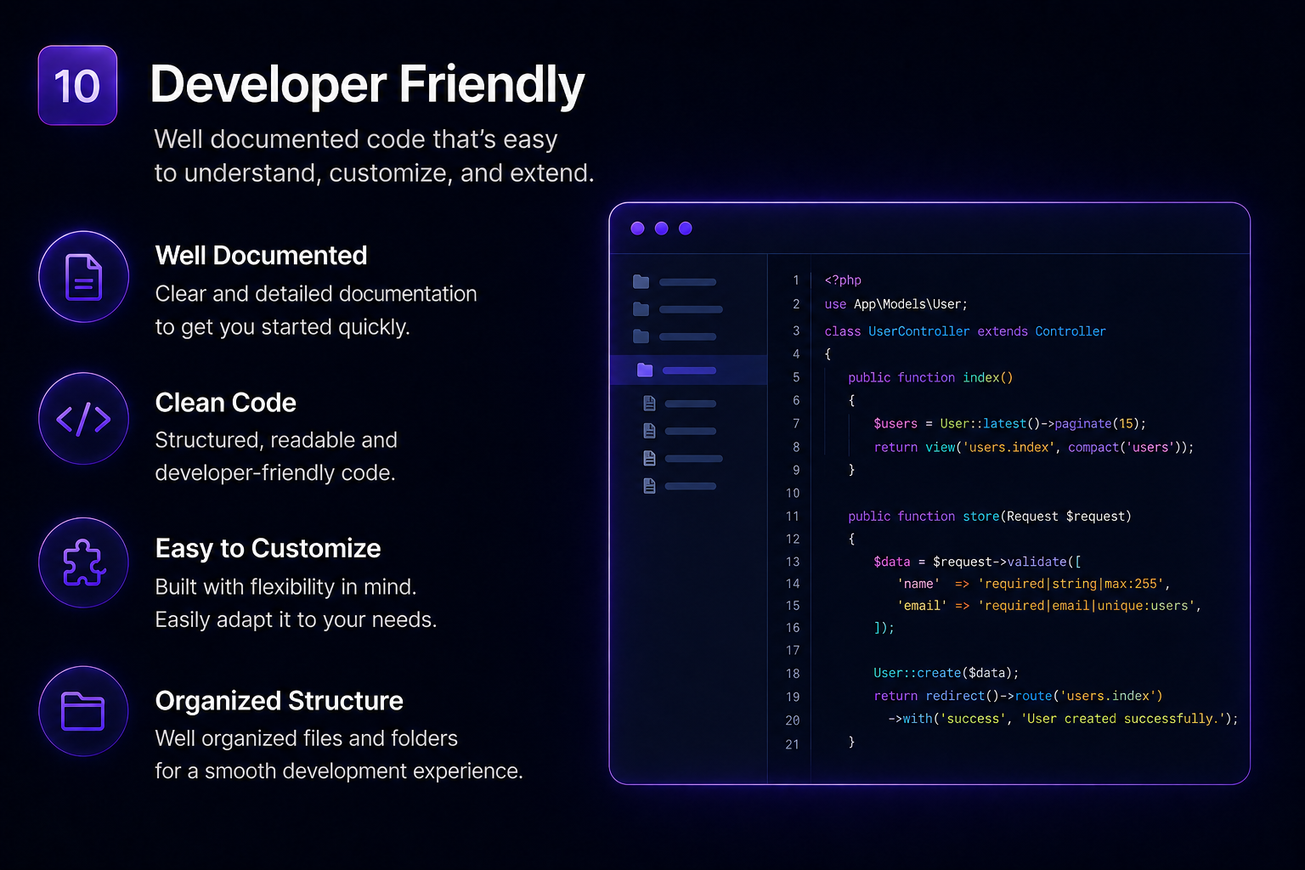Viewport: 1305px width, 870px height.
Task: Click 'return redirect()->route('users.index')' line
Action: point(1018,696)
